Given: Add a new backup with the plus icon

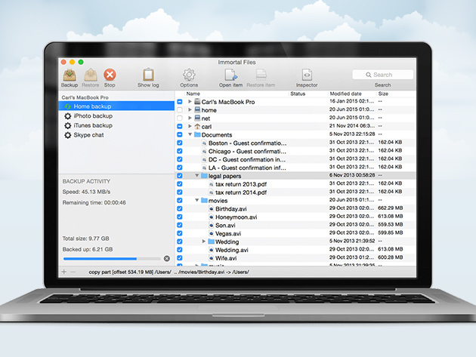Looking at the screenshot, I should tap(63, 272).
